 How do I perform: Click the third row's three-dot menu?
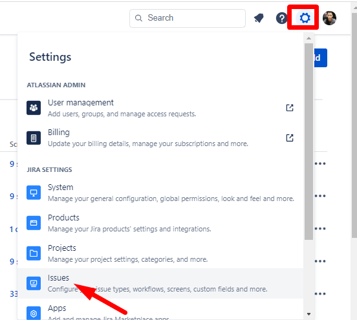320,228
